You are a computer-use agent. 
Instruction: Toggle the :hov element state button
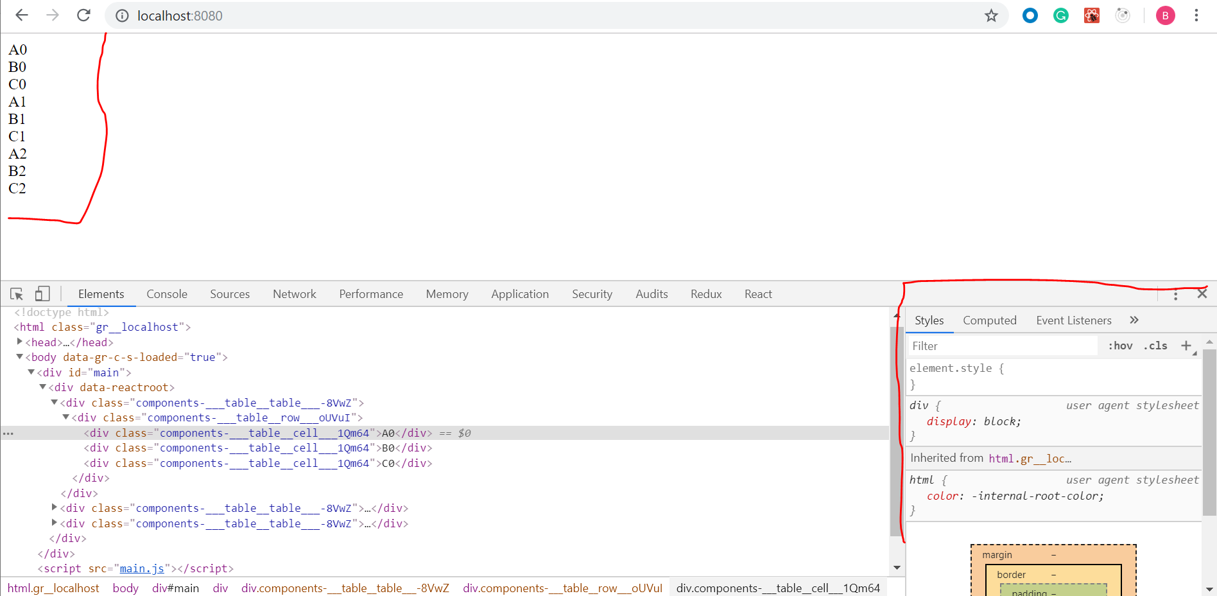[x=1121, y=346]
